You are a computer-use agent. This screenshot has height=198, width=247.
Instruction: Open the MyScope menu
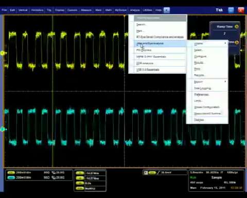tap(120, 10)
